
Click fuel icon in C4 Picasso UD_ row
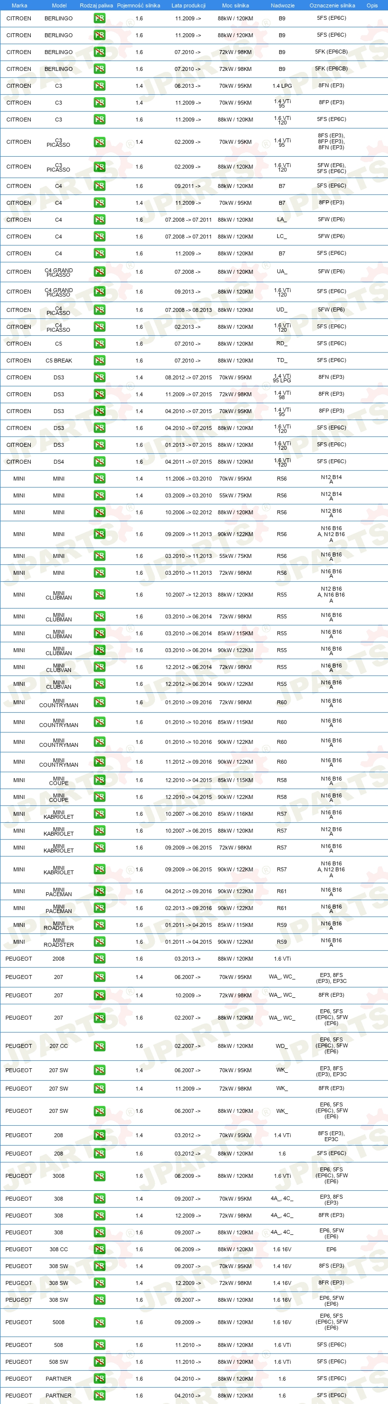coord(99,310)
